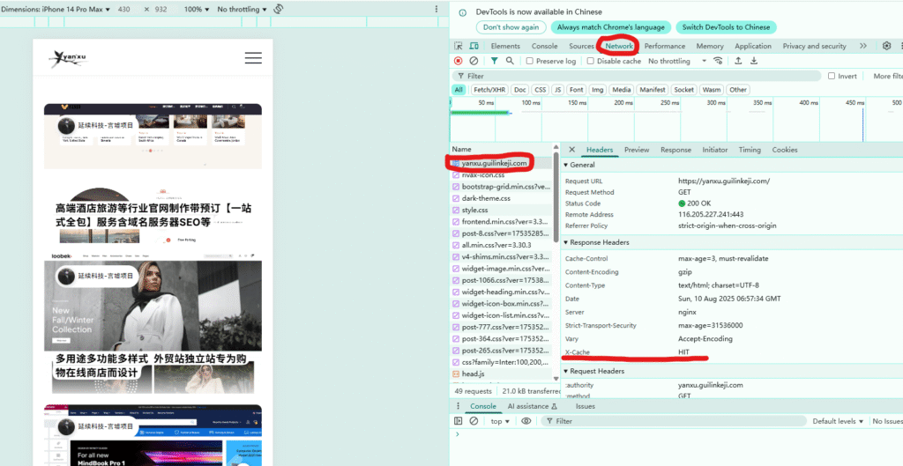Open the Application tab
This screenshot has width=903, height=466.
click(x=753, y=46)
